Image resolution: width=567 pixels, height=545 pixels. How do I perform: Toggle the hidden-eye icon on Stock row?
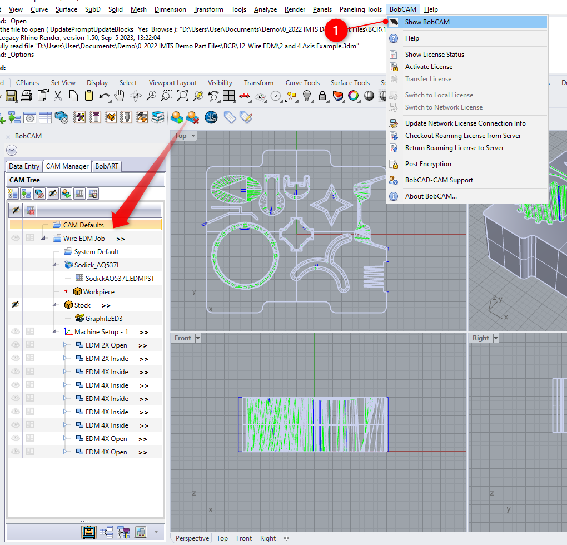coord(16,305)
